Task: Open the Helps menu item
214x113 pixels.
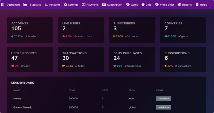Action: 203,5
